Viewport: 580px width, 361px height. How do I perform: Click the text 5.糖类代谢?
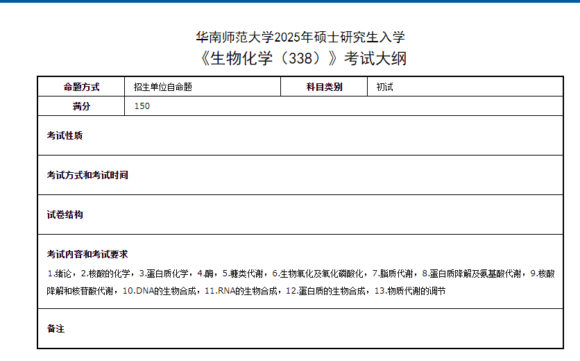243,274
